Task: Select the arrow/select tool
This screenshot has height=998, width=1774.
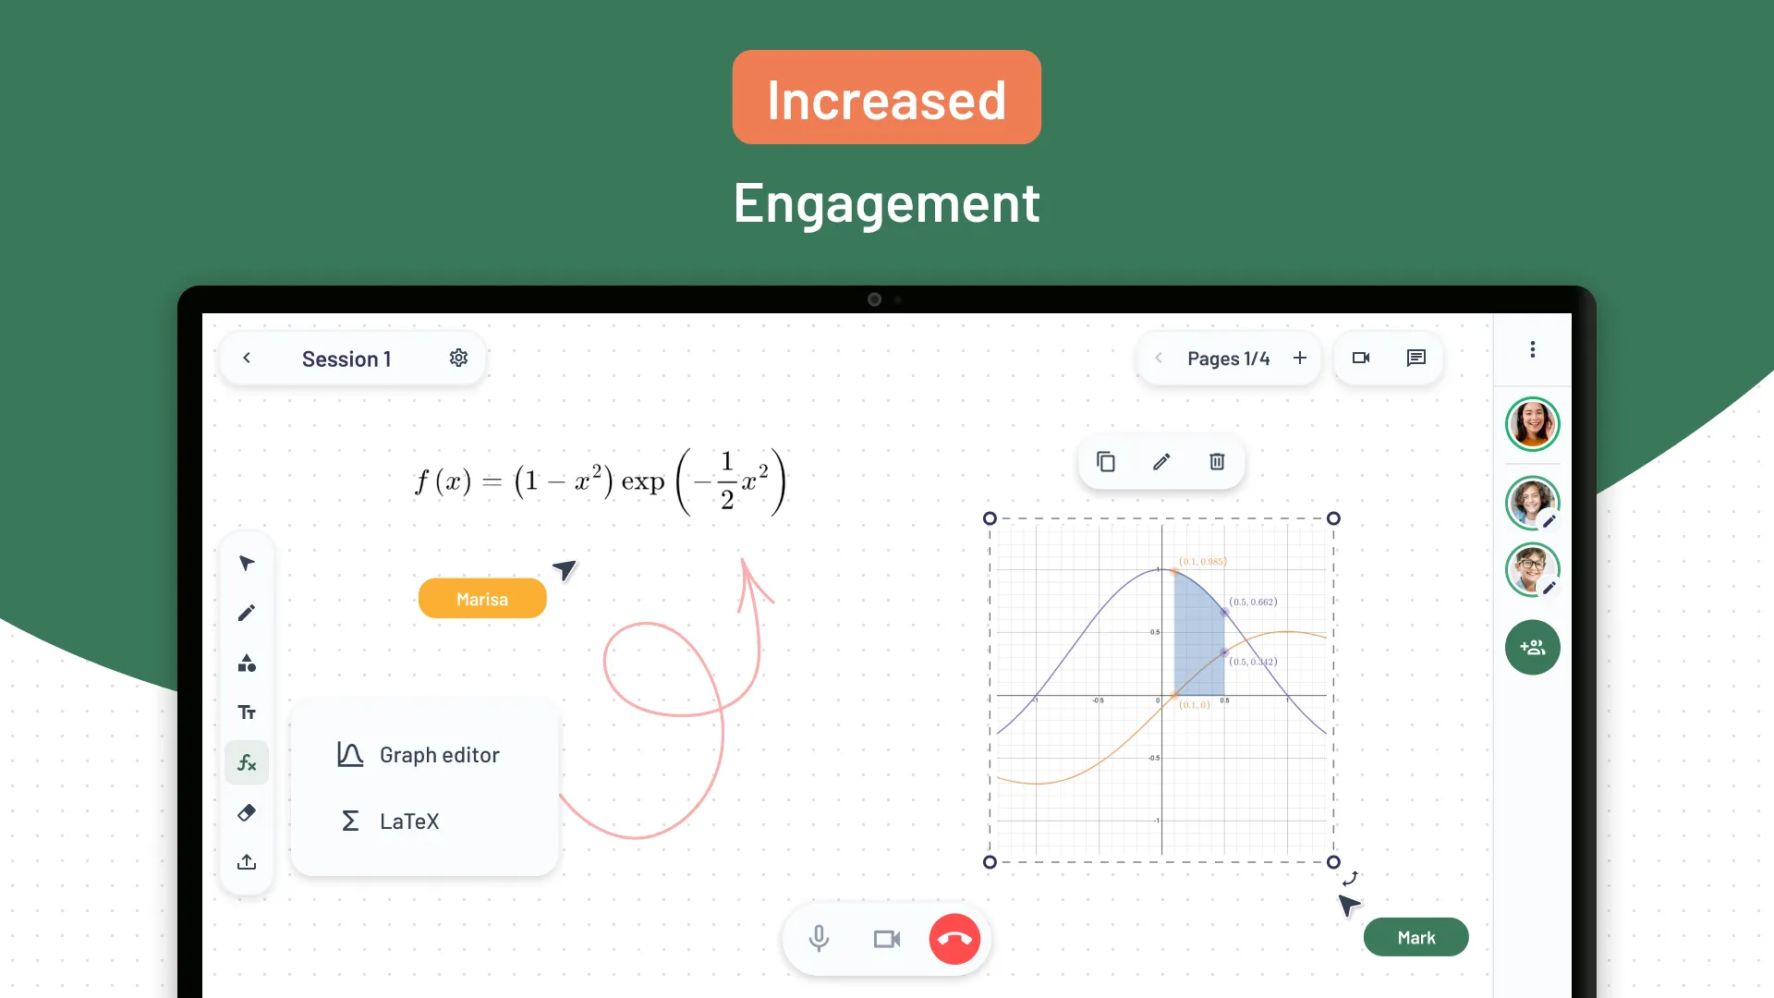Action: pos(246,562)
